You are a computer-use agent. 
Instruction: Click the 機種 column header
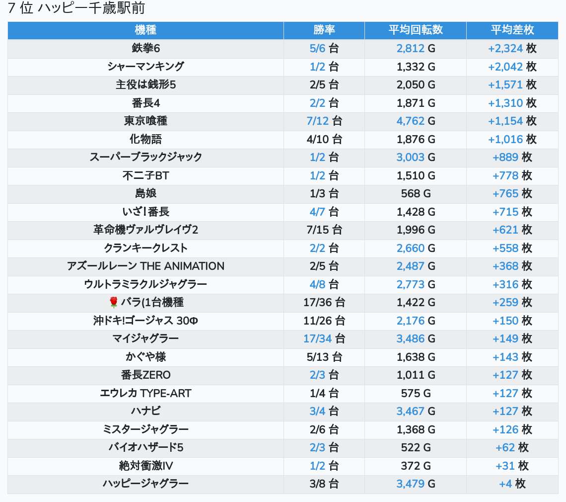pos(145,30)
